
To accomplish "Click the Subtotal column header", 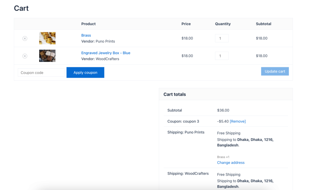I will (x=263, y=24).
